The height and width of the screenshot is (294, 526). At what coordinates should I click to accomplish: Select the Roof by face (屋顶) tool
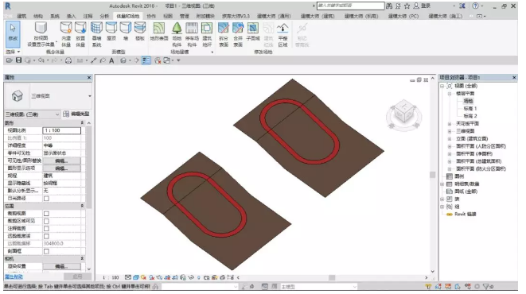coord(111,31)
